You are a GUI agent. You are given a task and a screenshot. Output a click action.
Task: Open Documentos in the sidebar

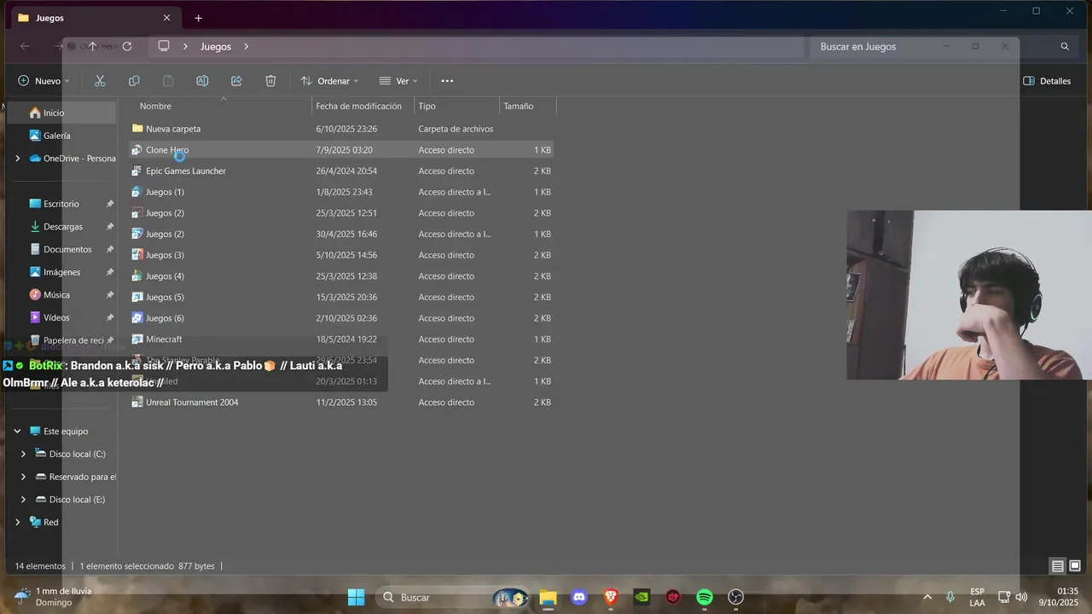61,249
